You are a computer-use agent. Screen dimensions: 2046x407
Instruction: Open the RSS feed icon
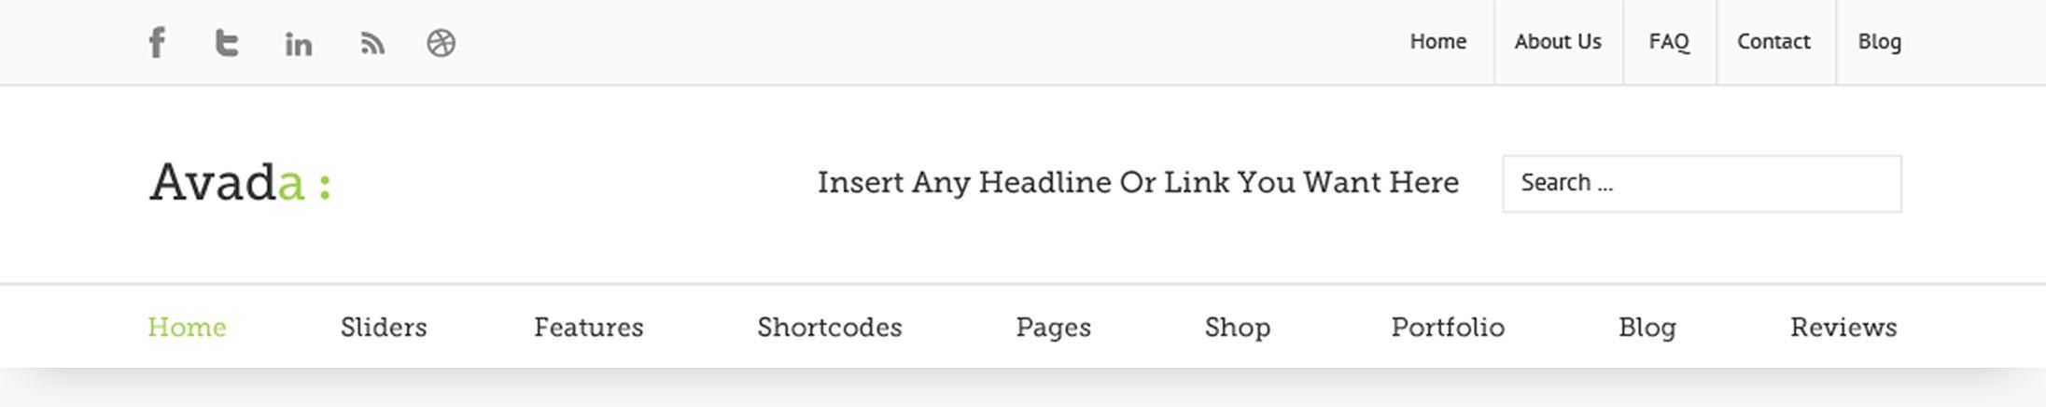372,44
